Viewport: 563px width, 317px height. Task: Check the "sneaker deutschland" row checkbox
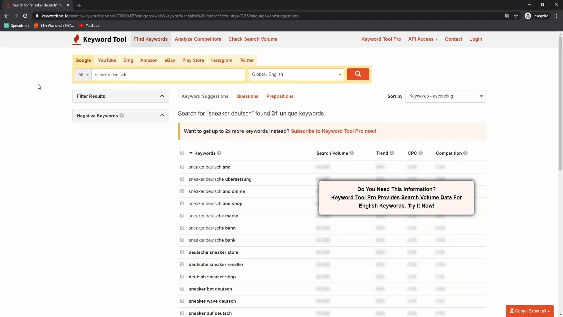click(x=182, y=167)
